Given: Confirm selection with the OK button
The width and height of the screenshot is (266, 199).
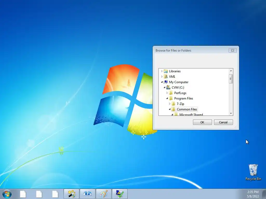Looking at the screenshot, I should tap(202, 122).
